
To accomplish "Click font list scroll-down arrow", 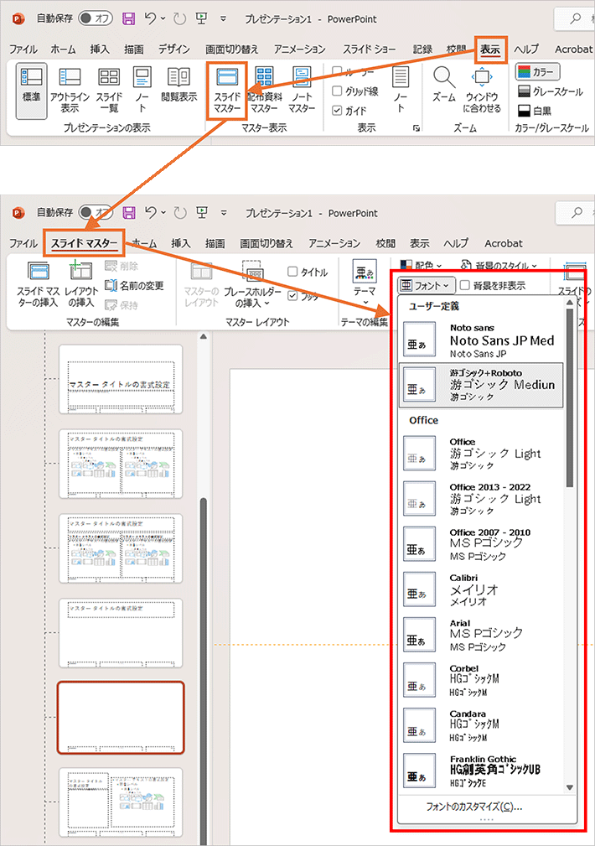I will (x=570, y=788).
